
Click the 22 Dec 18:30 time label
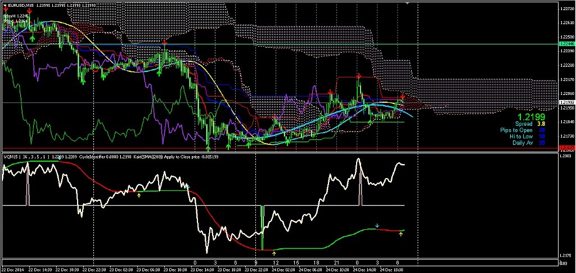click(66, 269)
